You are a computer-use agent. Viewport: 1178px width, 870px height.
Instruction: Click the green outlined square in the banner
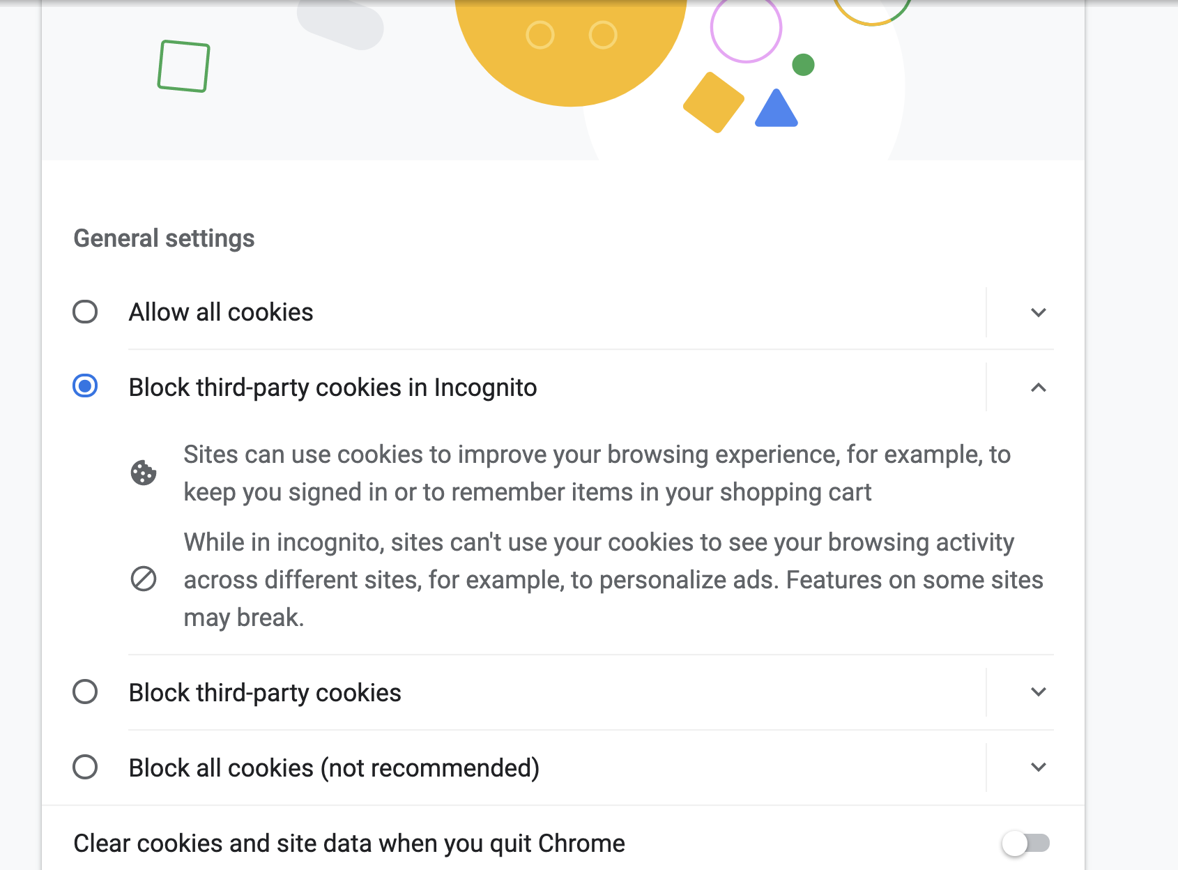pos(183,66)
